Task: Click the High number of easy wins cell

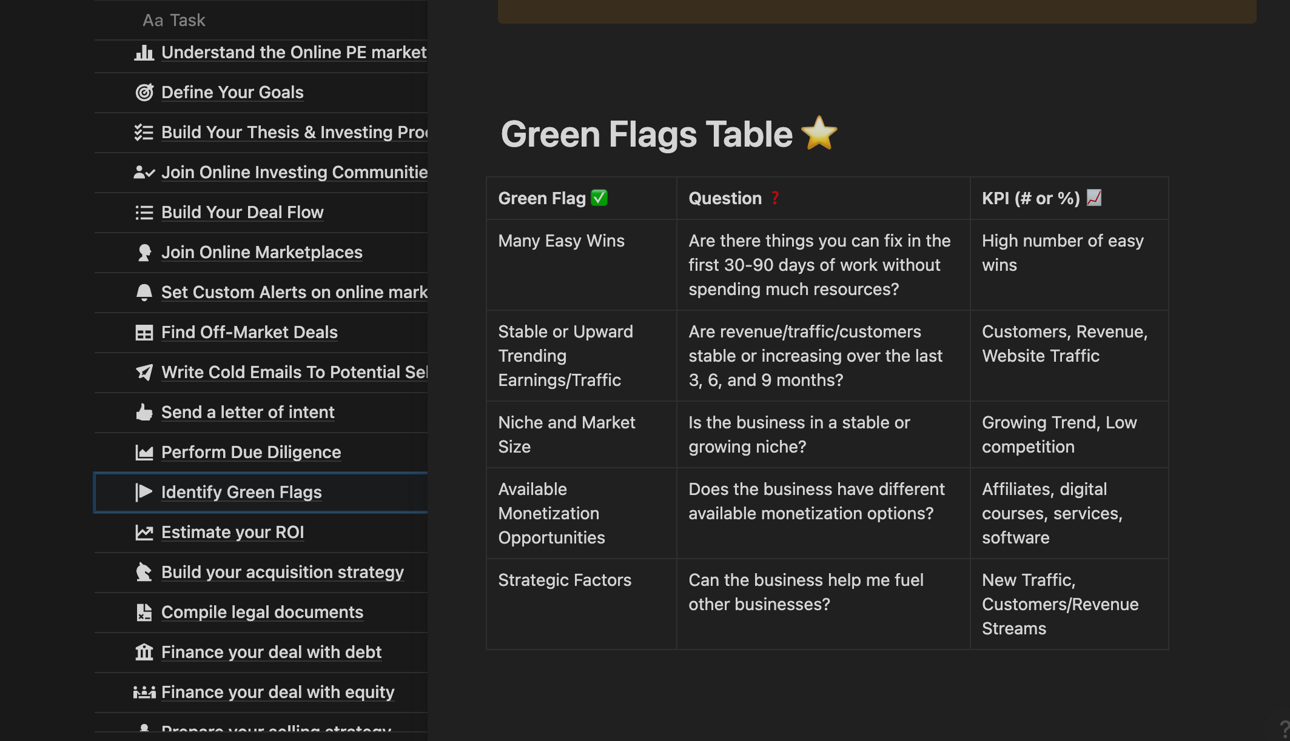Action: 1069,265
